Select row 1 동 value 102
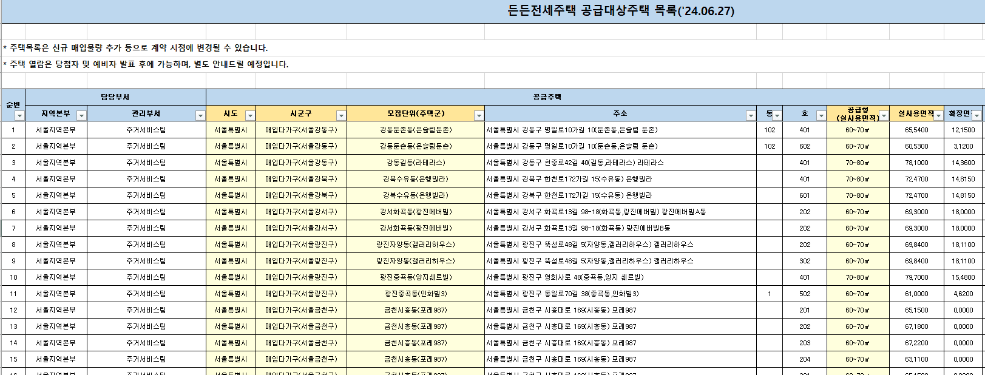Image resolution: width=985 pixels, height=375 pixels. [x=770, y=130]
